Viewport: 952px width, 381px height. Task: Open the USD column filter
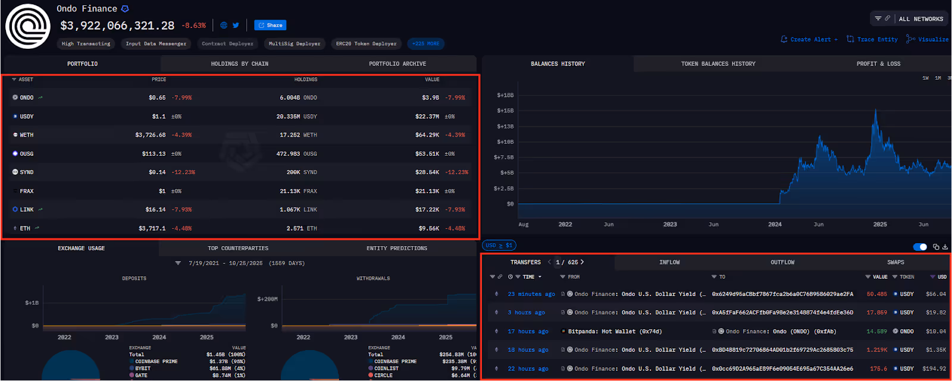click(932, 277)
